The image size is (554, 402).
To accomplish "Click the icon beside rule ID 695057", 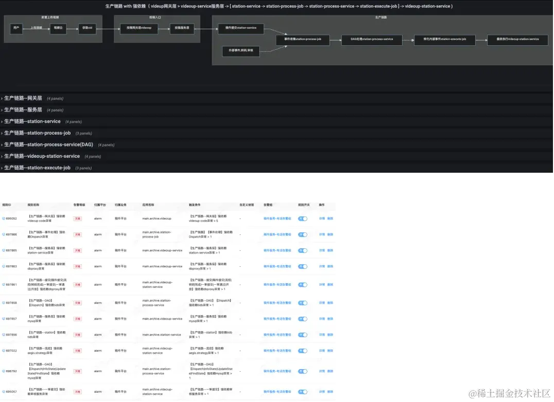I will coord(4,391).
